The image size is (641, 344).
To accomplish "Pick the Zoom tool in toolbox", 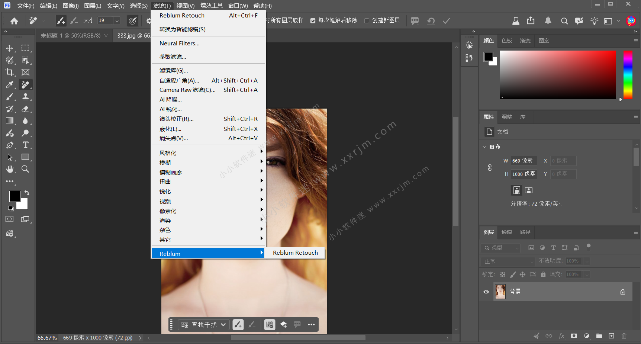I will tap(25, 169).
